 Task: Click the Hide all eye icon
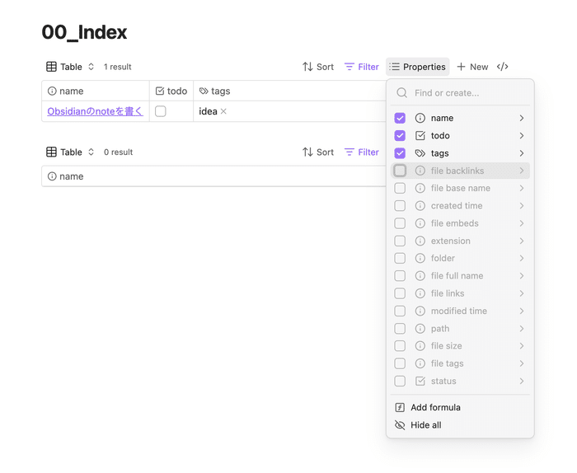coord(400,425)
